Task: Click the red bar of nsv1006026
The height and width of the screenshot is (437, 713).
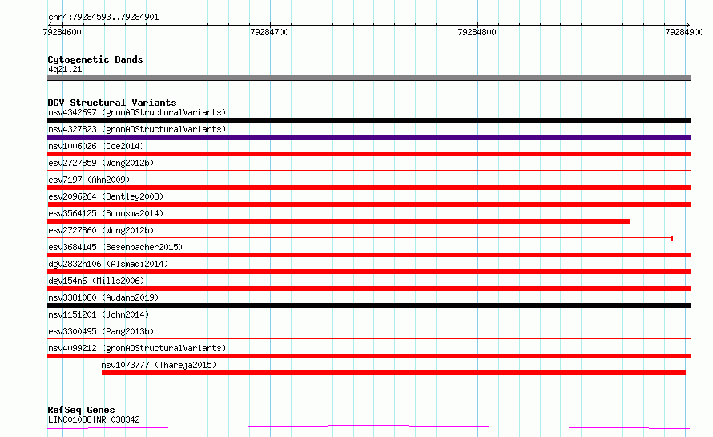Action: 369,154
